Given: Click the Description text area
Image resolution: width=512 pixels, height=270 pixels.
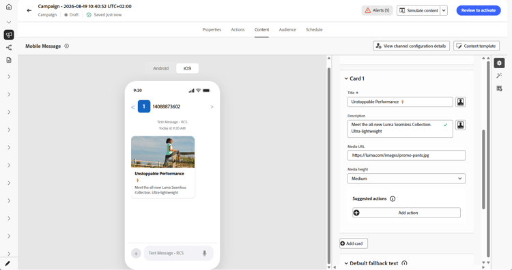Looking at the screenshot, I should [400, 128].
